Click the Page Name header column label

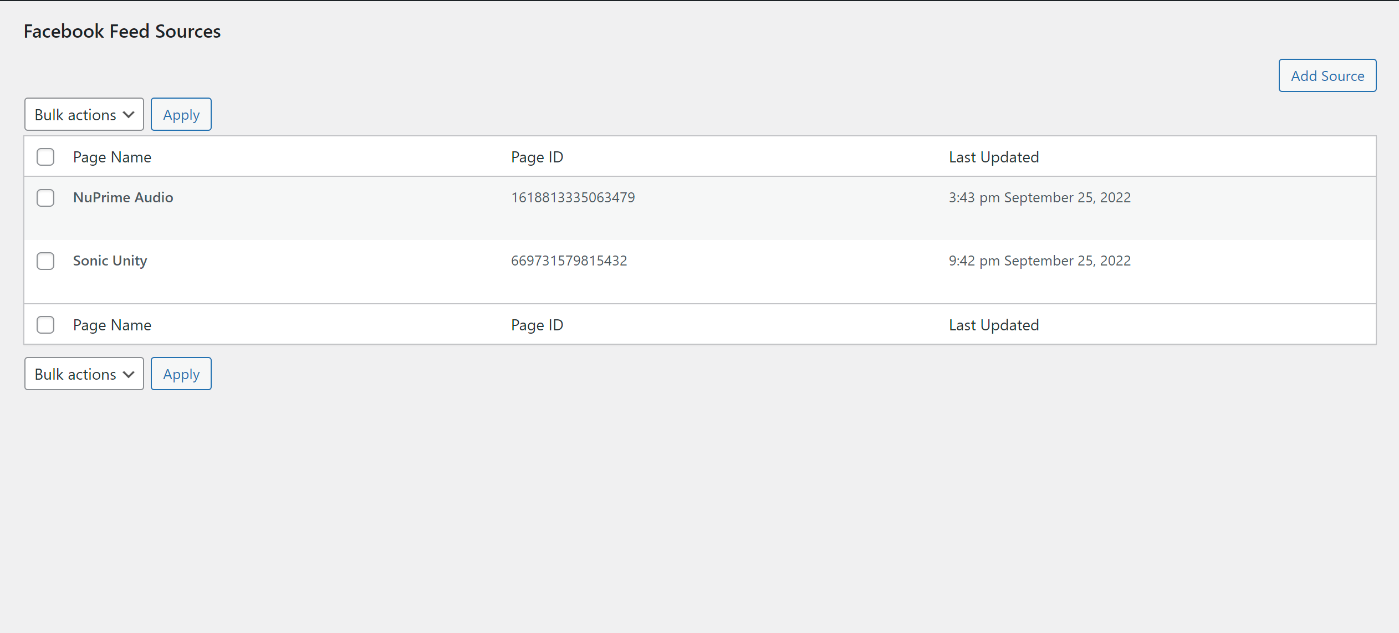[x=112, y=157]
